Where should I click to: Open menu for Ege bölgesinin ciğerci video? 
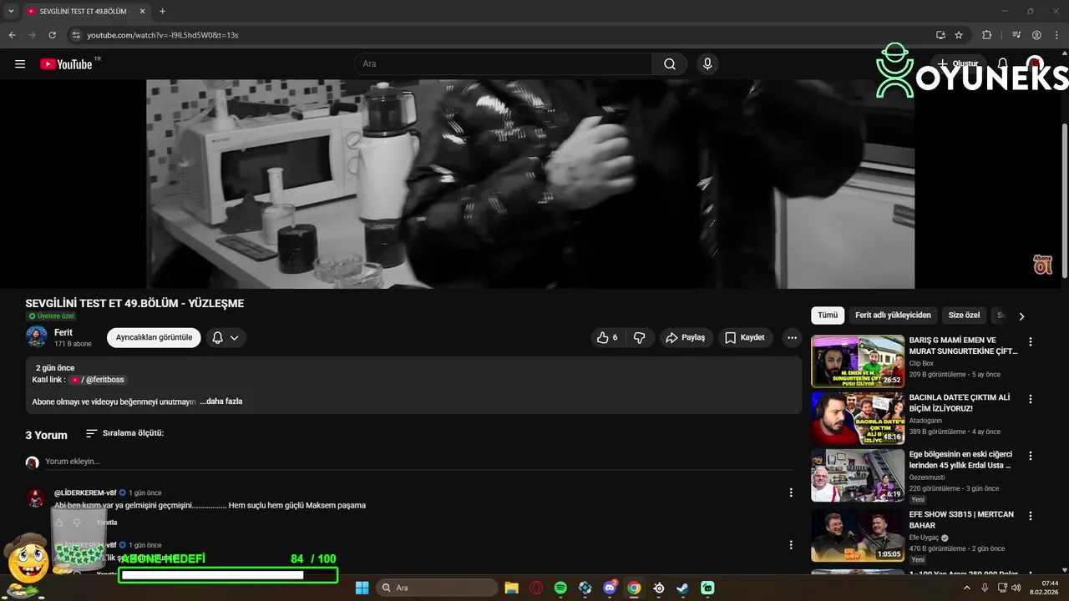click(x=1030, y=456)
